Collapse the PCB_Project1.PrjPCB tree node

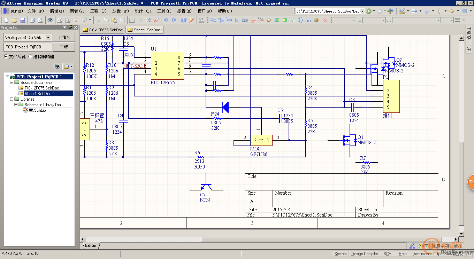[x=7, y=77]
